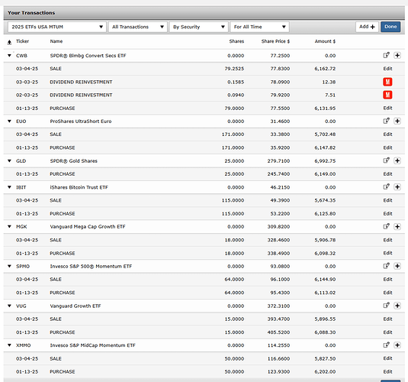Image resolution: width=408 pixels, height=382 pixels.
Task: Click the Done button
Action: 390,27
